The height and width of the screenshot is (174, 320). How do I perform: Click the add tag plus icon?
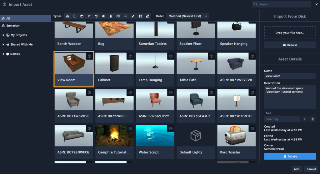click(305, 119)
